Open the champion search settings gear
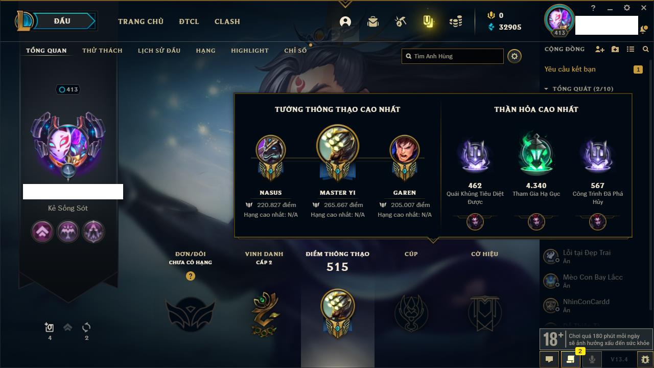The width and height of the screenshot is (654, 368). [515, 56]
